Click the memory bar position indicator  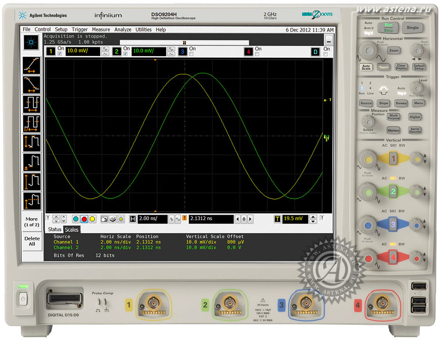pos(185,42)
